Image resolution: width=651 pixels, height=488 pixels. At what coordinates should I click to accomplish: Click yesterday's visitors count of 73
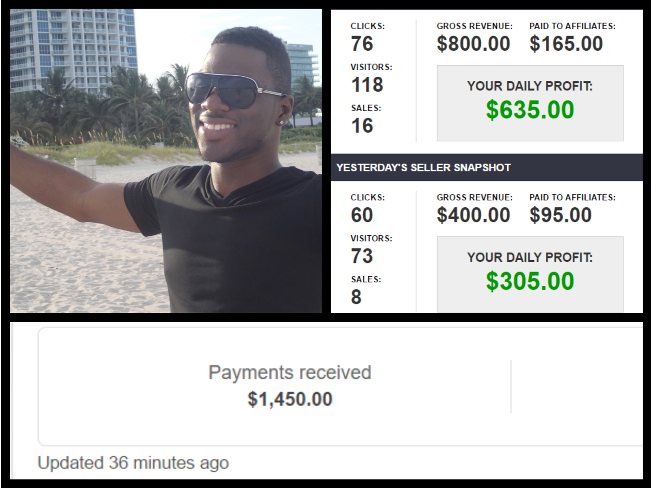pos(362,256)
